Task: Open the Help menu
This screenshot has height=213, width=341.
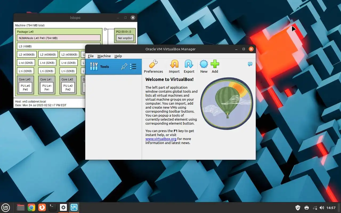Action: click(118, 56)
